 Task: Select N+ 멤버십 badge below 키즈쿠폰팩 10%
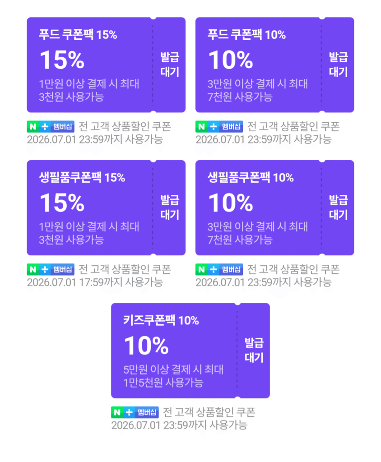tap(135, 412)
